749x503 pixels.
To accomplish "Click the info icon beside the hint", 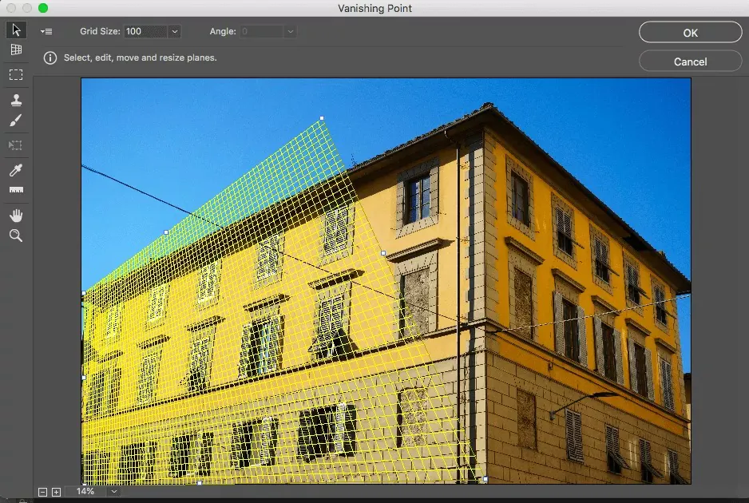I will click(x=50, y=57).
